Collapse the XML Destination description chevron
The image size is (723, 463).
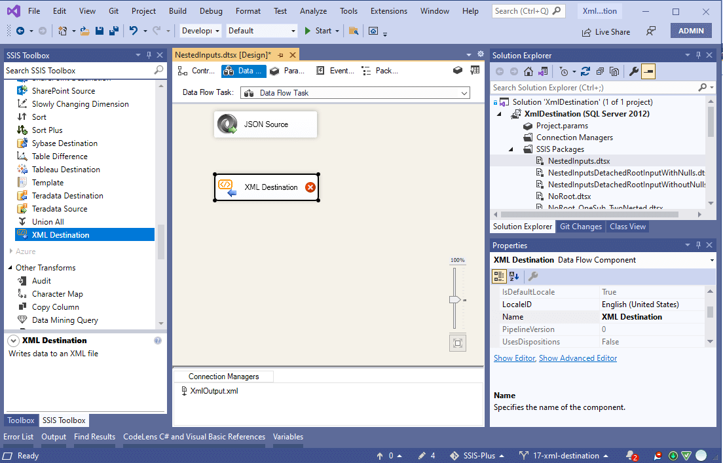14,341
